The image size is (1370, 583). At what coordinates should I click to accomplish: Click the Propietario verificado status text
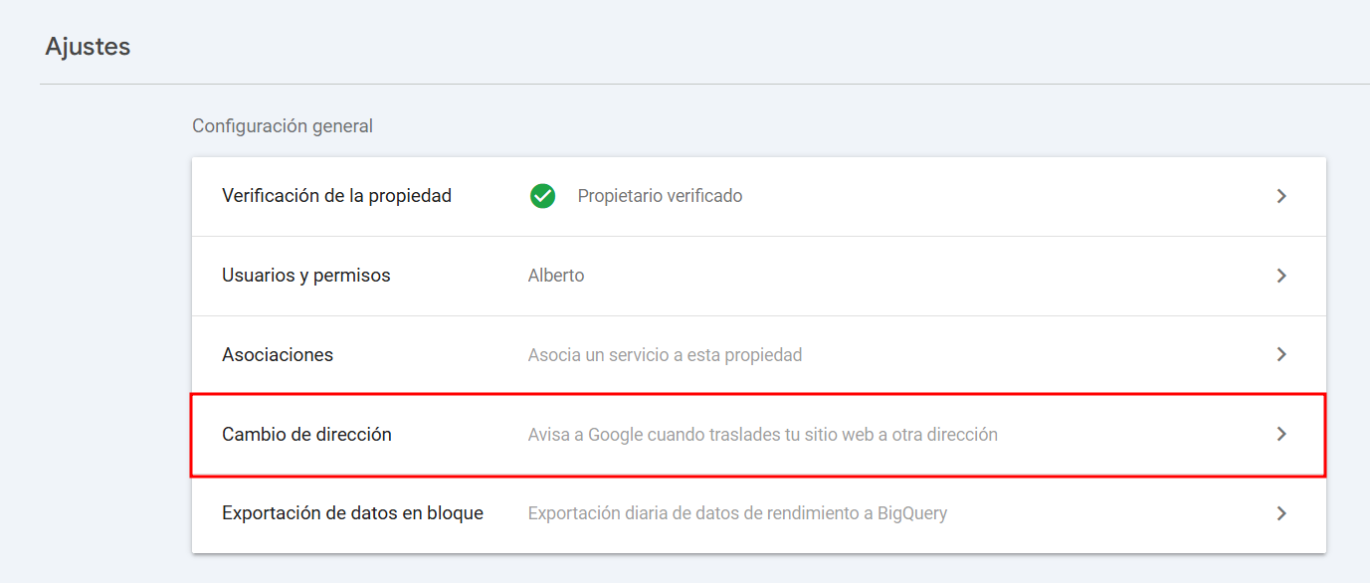(x=660, y=196)
